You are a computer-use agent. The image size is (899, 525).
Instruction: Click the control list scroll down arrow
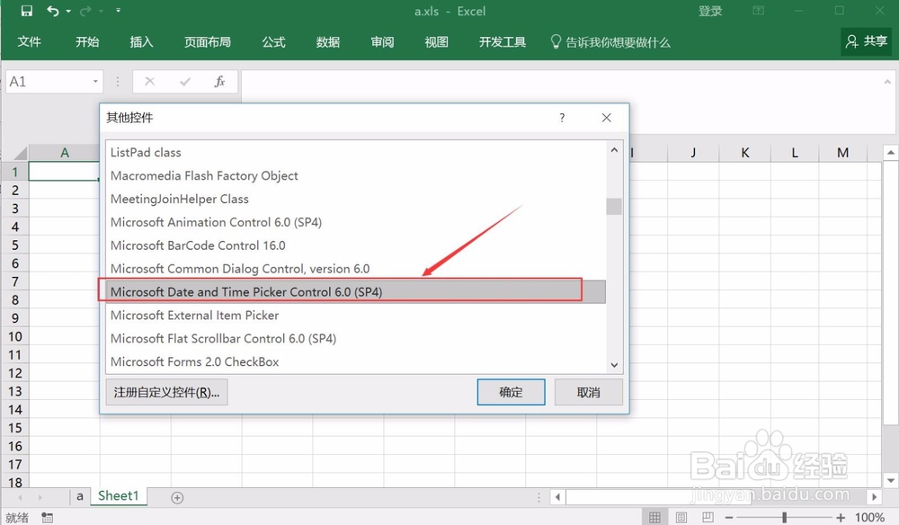tap(614, 365)
